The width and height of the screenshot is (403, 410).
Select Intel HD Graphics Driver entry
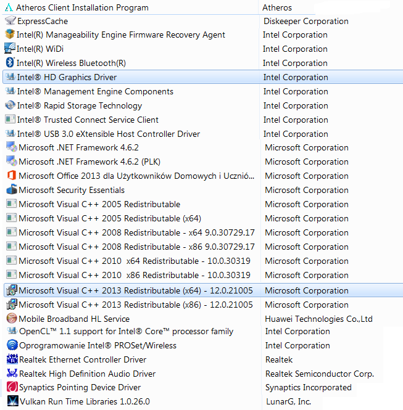pyautogui.click(x=67, y=77)
